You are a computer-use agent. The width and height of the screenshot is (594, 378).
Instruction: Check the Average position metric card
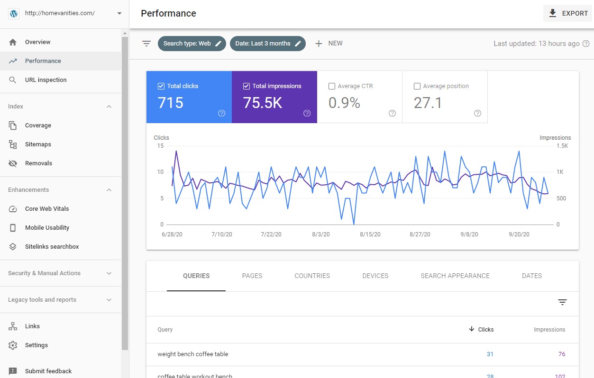coord(417,86)
